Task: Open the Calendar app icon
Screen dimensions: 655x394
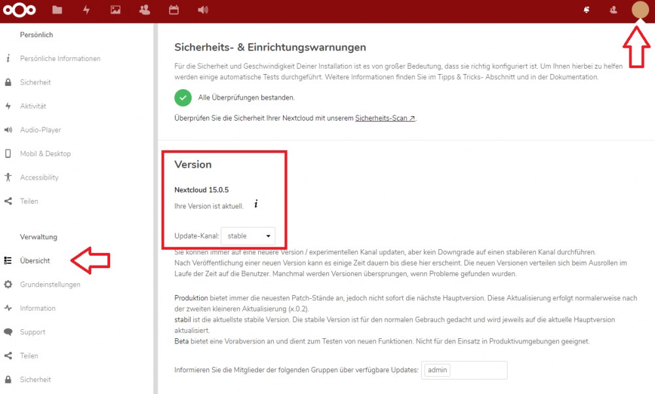Action: [x=174, y=10]
